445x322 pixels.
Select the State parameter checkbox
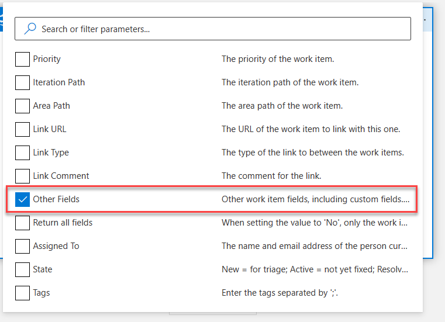pyautogui.click(x=22, y=269)
